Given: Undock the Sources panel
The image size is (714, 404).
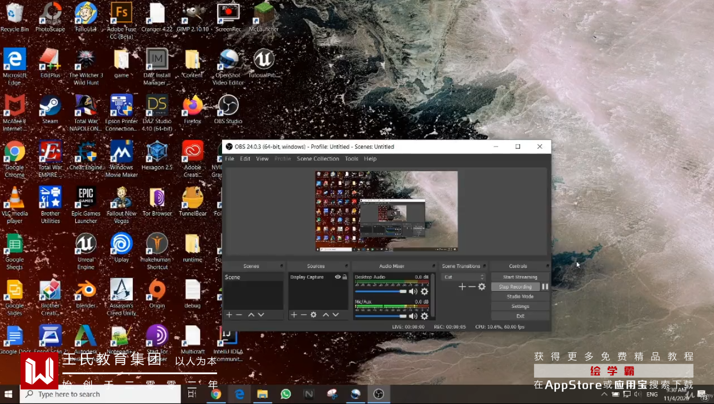Looking at the screenshot, I should pos(346,266).
